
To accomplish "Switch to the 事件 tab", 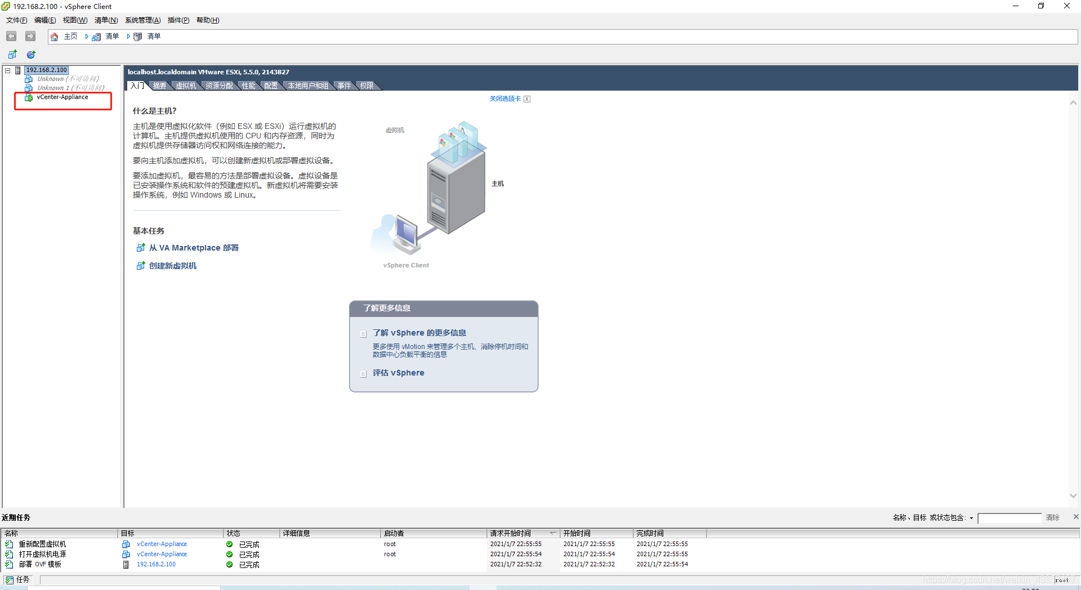I will pos(344,86).
